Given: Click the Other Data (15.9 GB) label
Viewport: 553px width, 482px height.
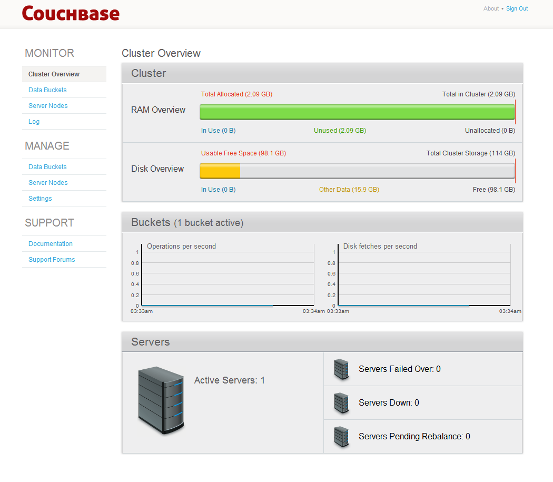Looking at the screenshot, I should click(x=349, y=190).
